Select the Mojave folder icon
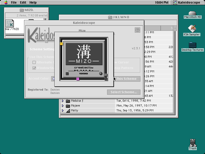 (68, 106)
